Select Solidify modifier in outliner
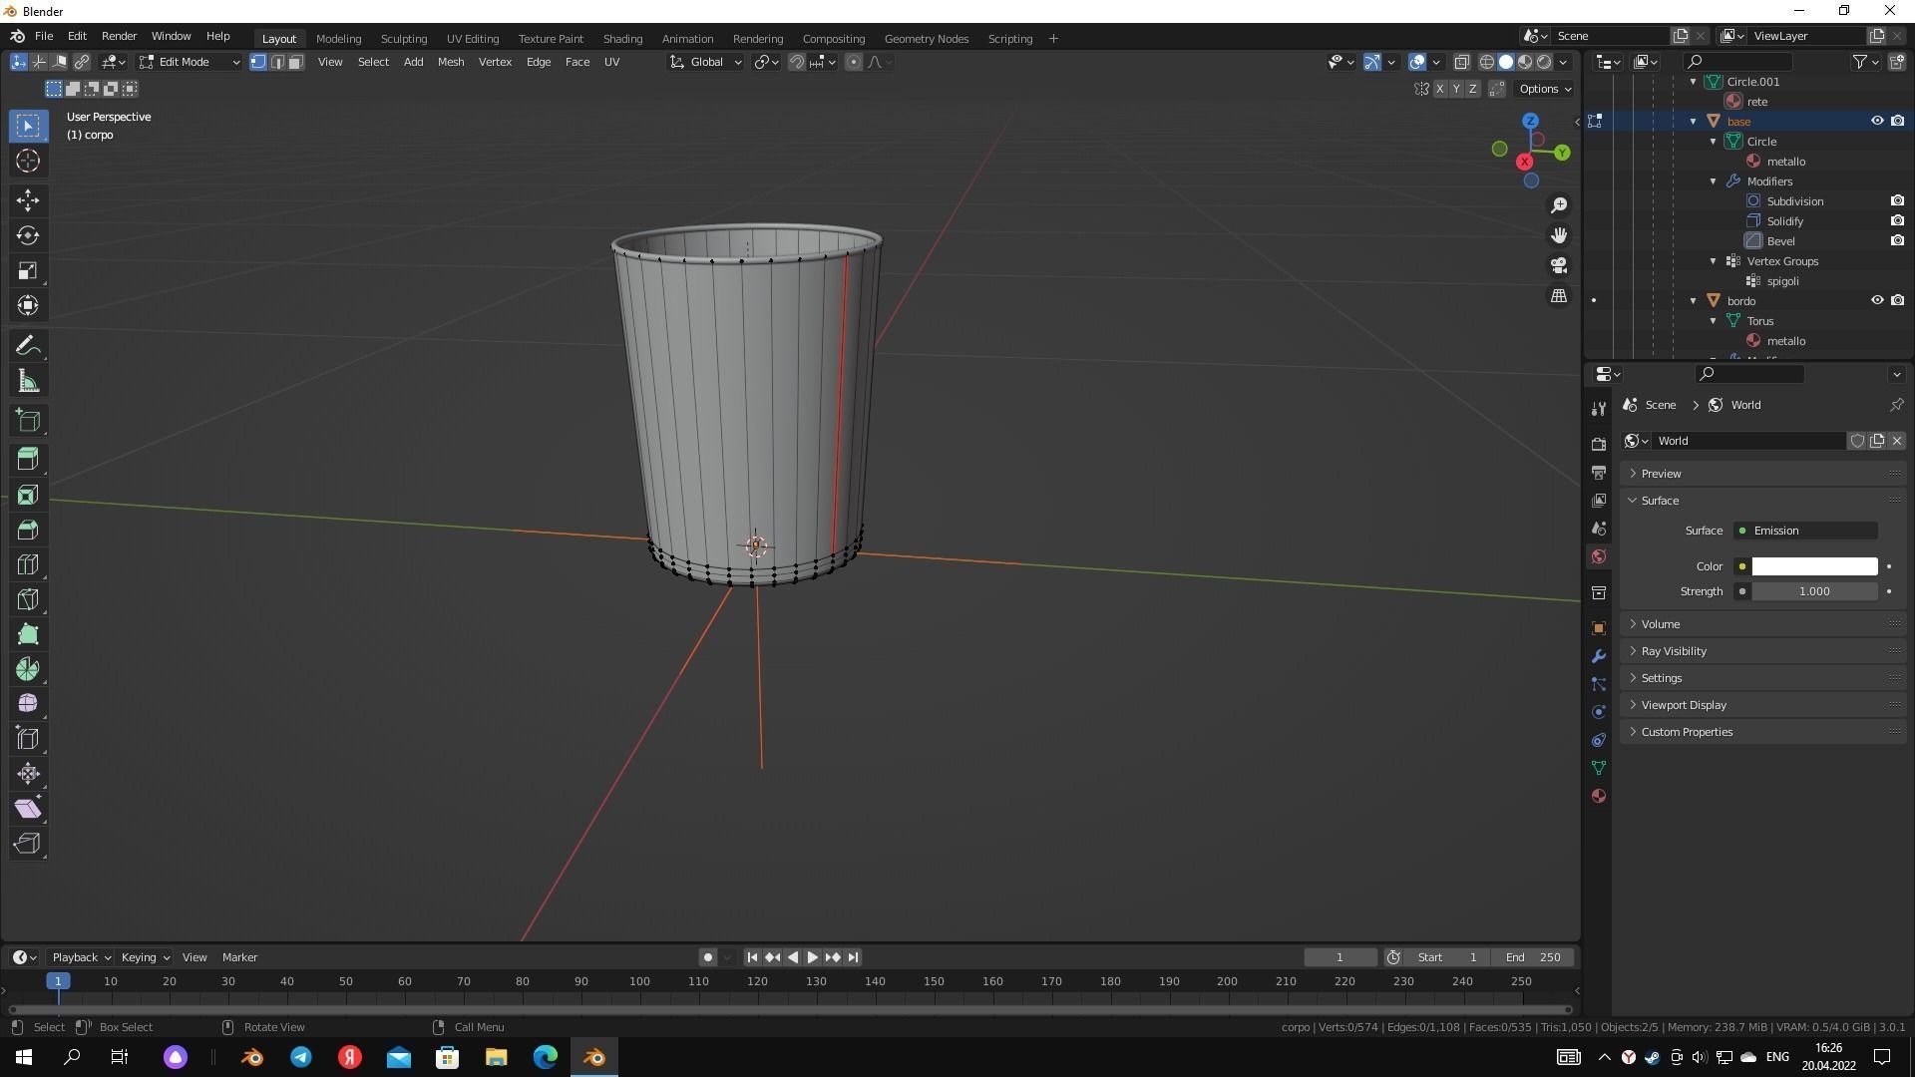1915x1077 pixels. (1784, 221)
